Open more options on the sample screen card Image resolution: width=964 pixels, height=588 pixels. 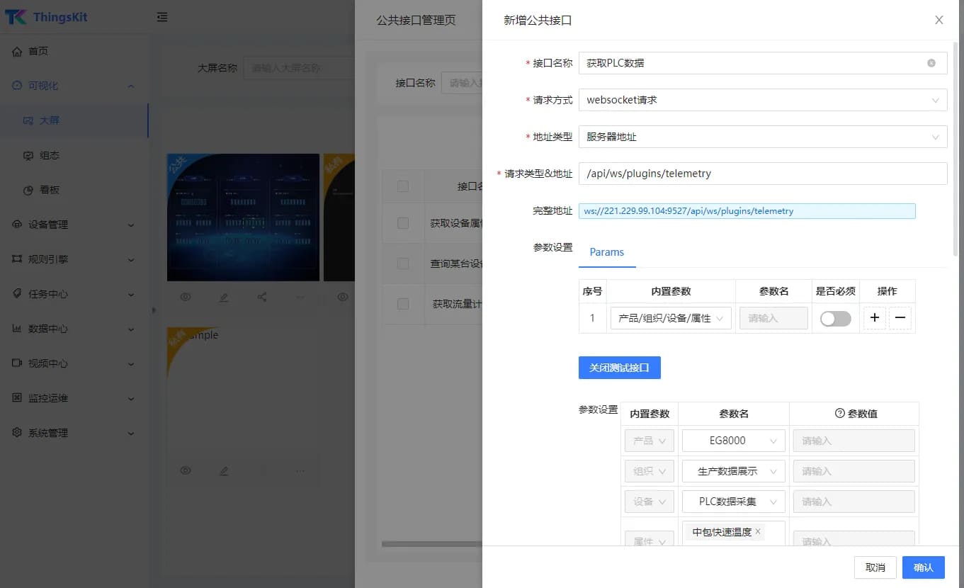(x=300, y=470)
